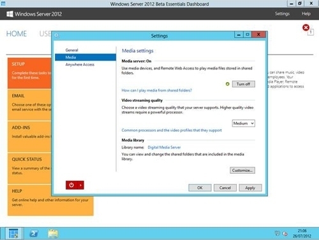Select the Media settings page

[x=85, y=57]
